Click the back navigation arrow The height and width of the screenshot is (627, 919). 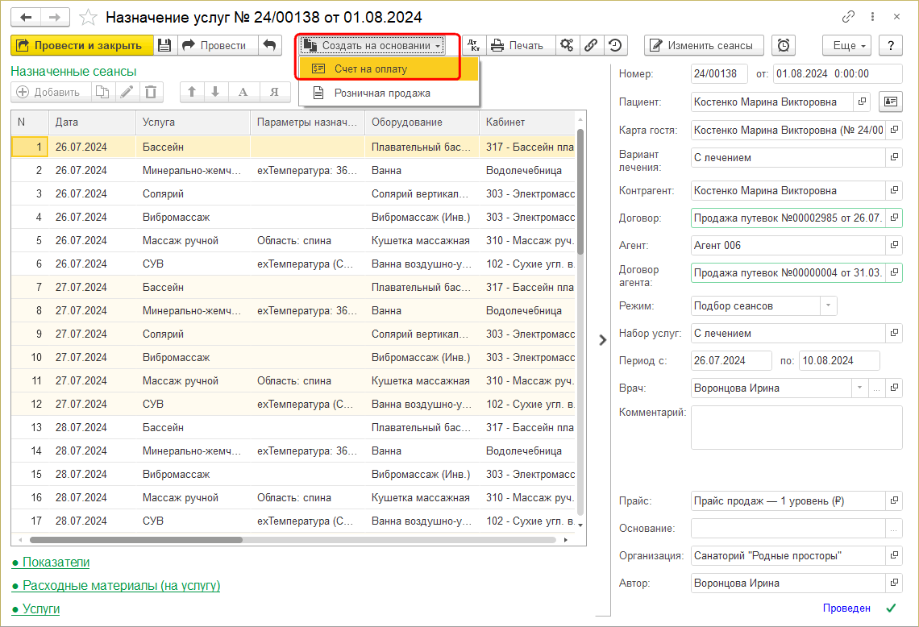[27, 17]
